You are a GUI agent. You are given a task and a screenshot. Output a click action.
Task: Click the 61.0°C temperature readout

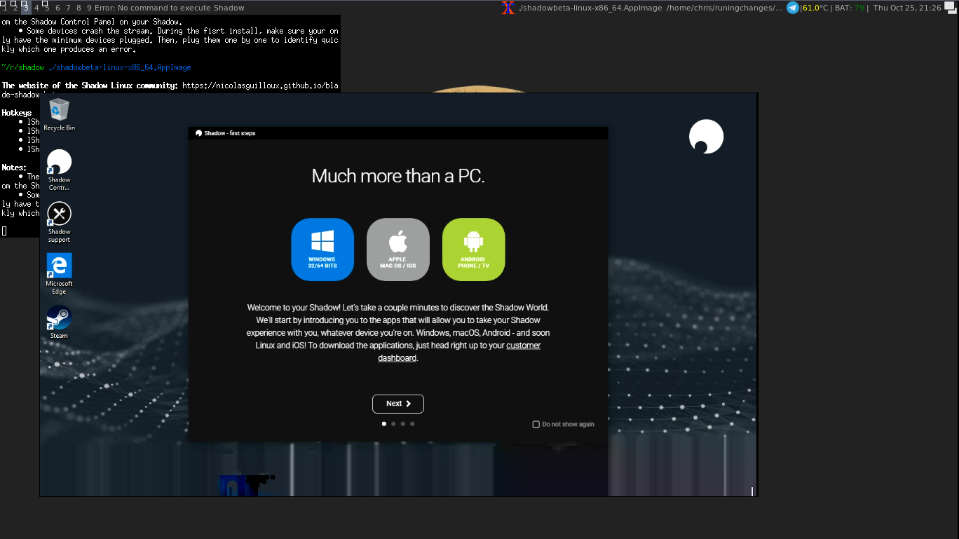[x=815, y=8]
